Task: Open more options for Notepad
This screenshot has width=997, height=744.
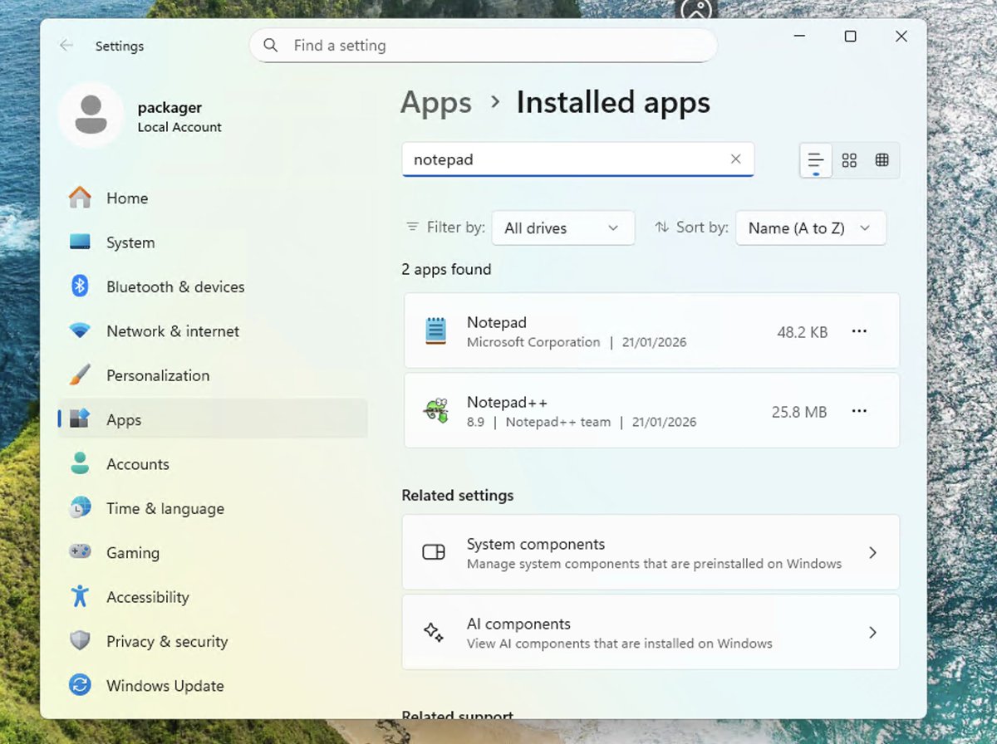Action: (859, 331)
